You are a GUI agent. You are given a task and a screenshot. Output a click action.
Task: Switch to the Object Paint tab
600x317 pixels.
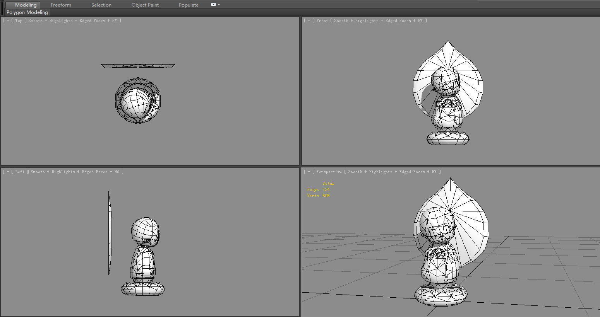point(145,5)
